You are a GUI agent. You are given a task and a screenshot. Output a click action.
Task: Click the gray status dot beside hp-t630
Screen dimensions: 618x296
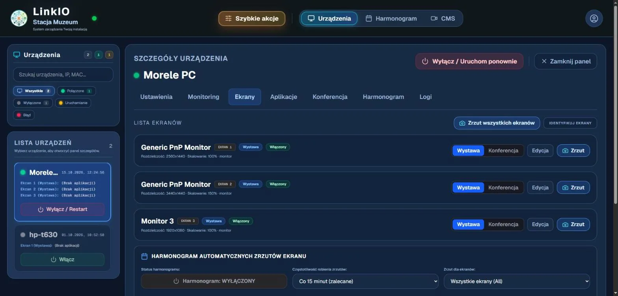click(23, 235)
